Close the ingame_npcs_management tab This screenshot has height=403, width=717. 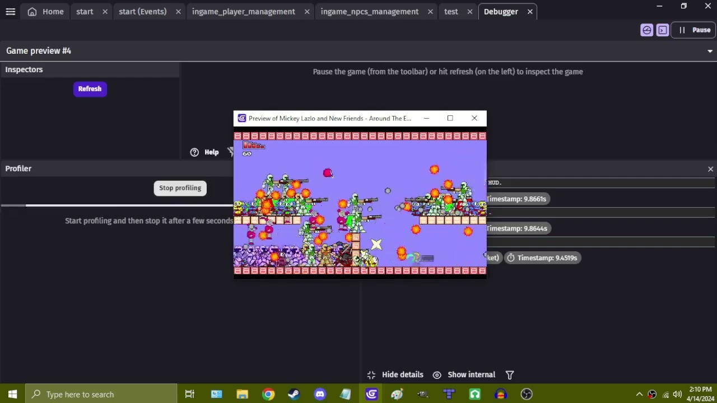[430, 12]
